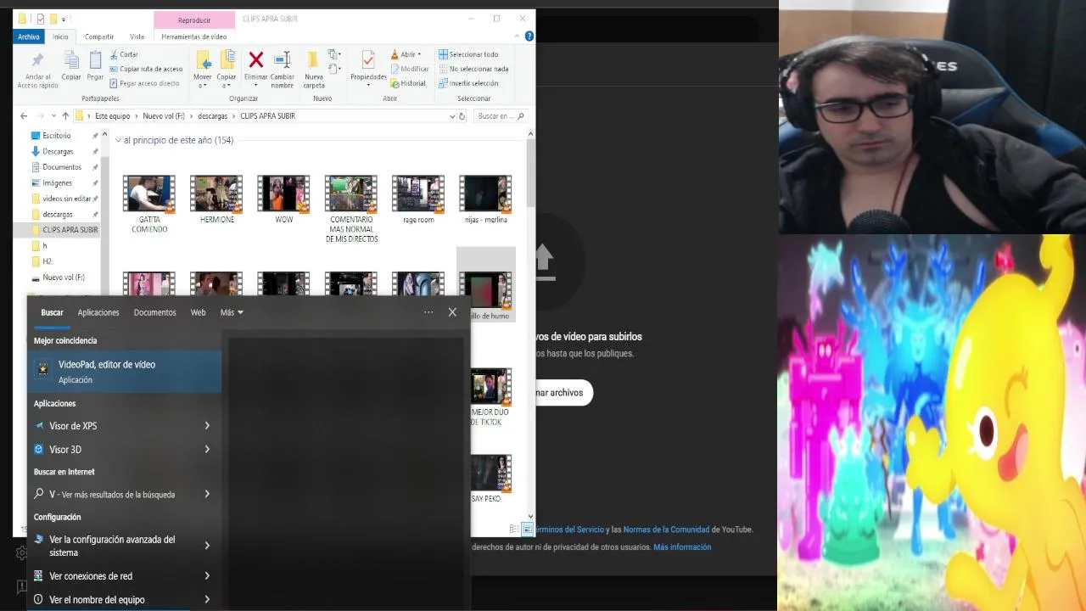Open the recent locations dropdown arrow

[53, 116]
